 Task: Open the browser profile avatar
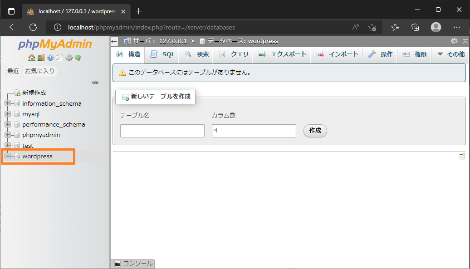436,27
